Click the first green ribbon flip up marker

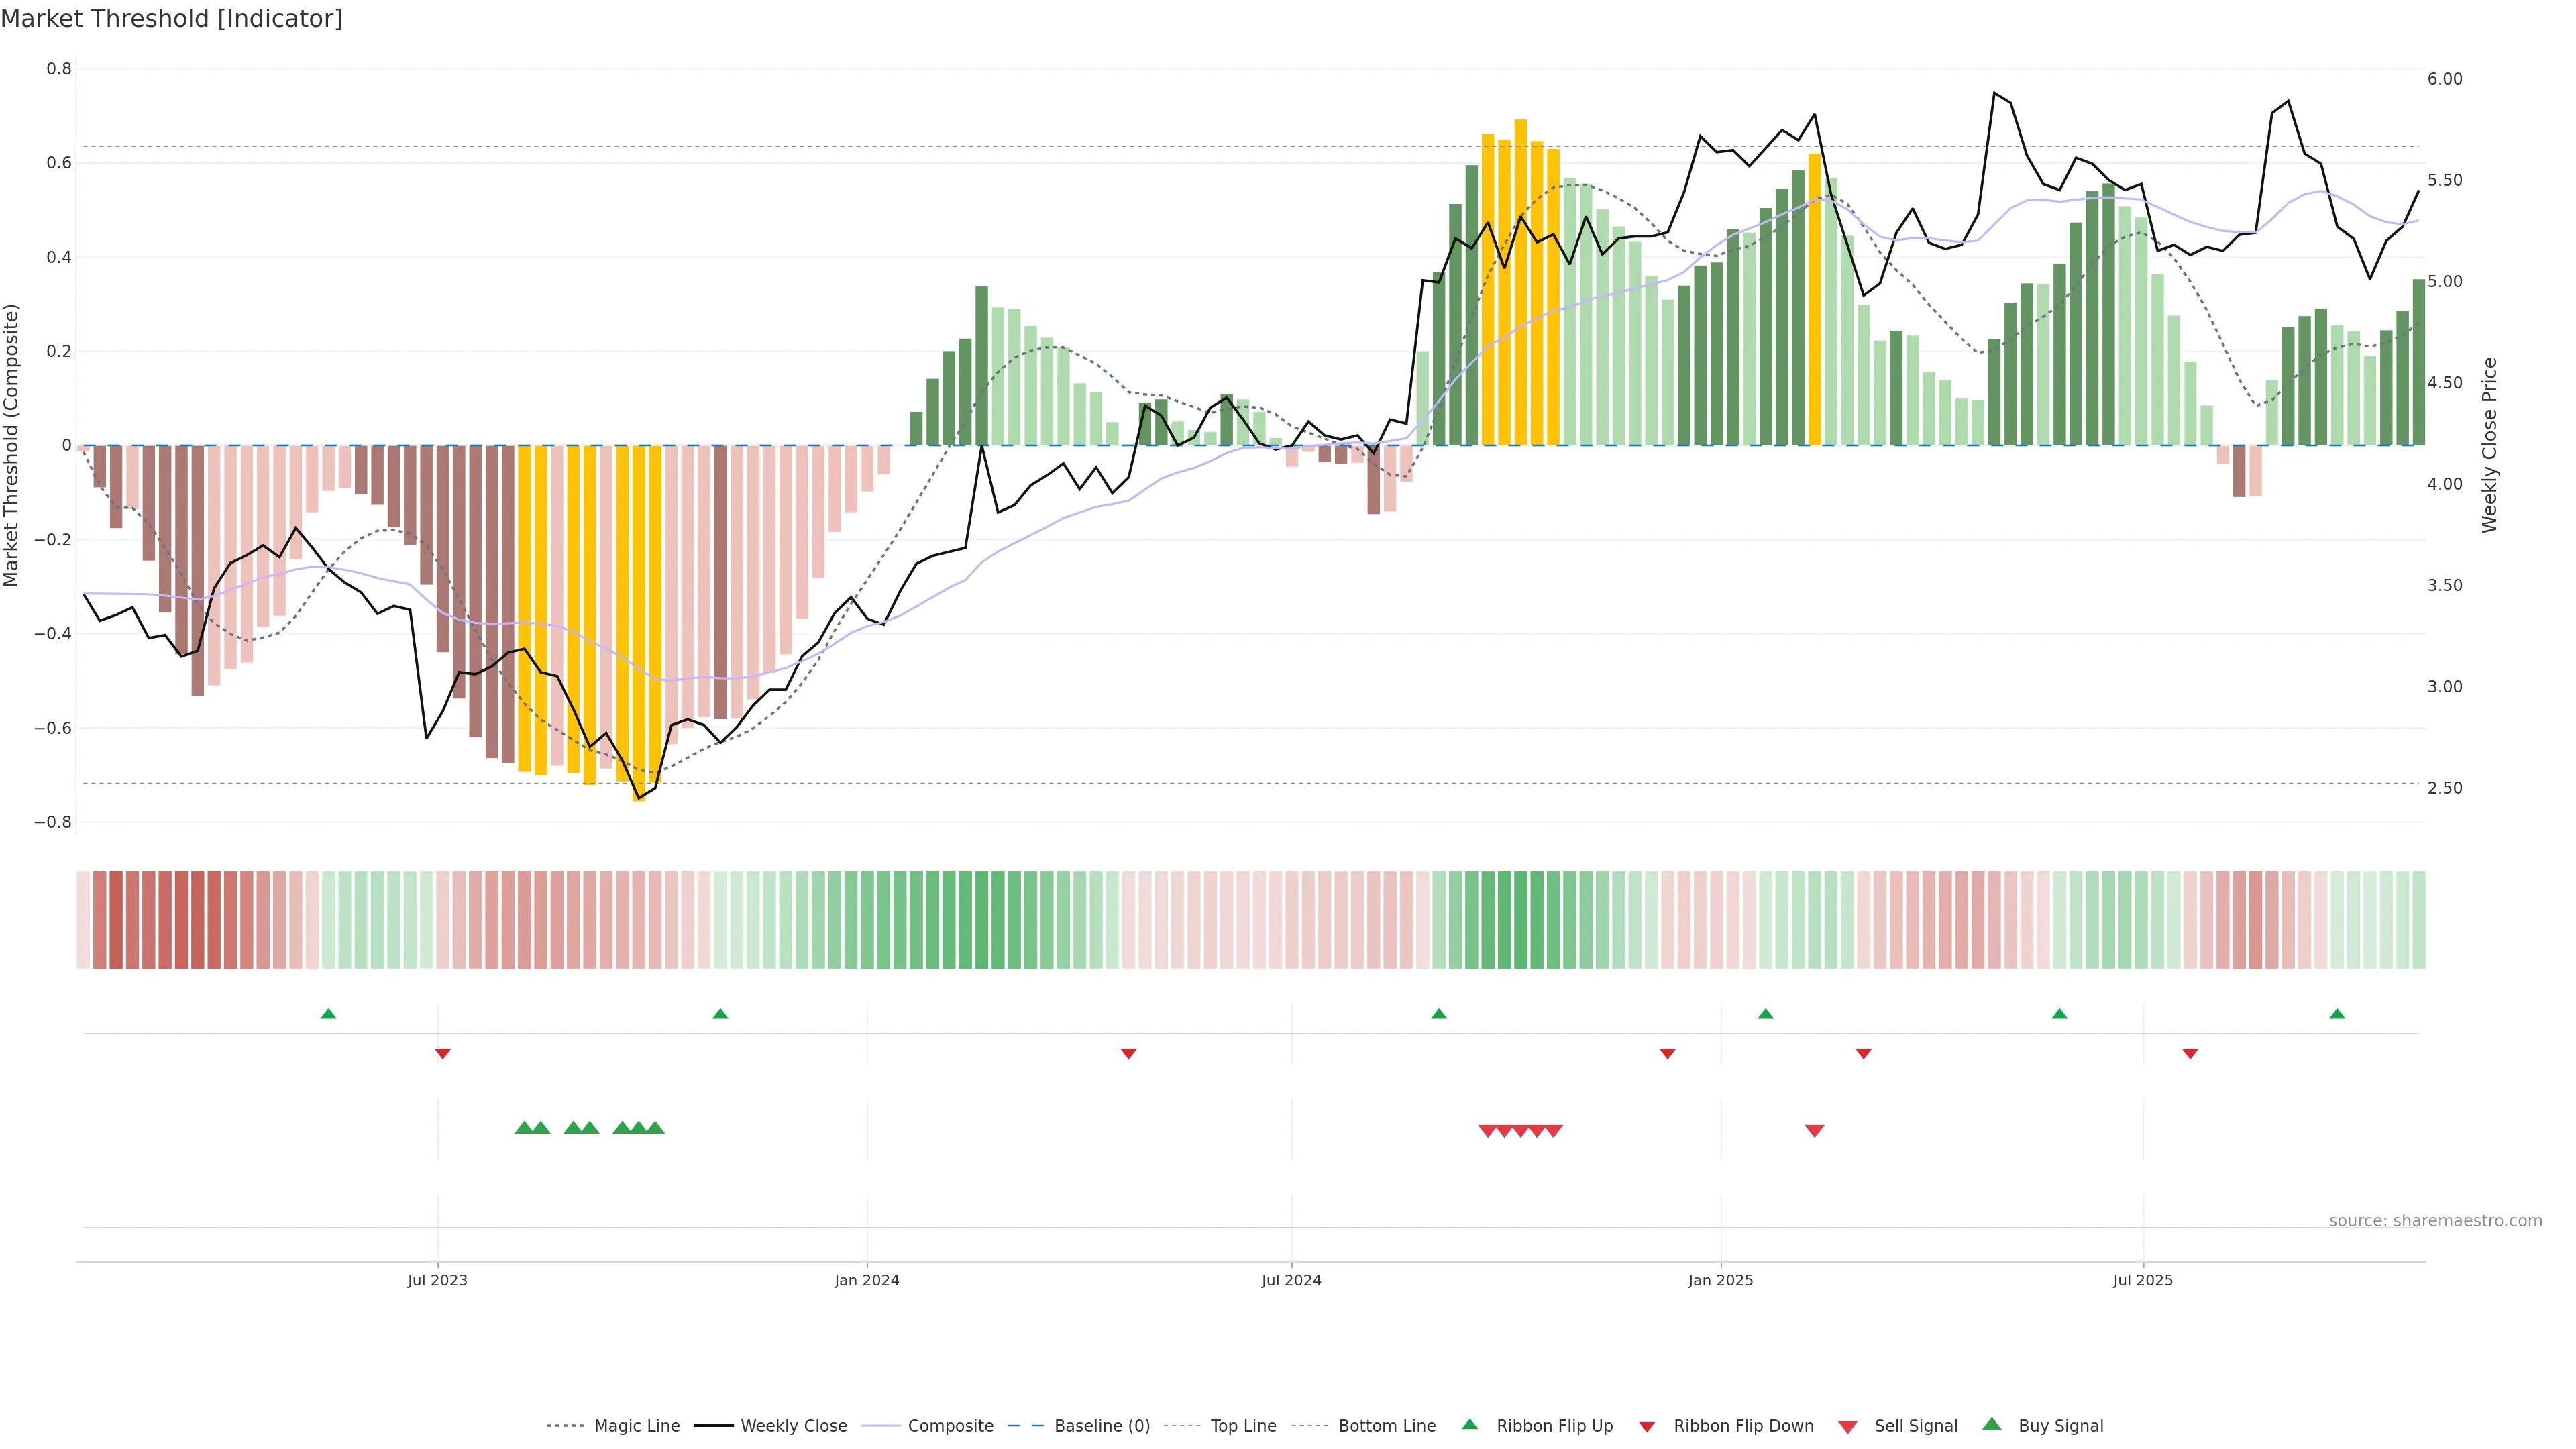click(x=328, y=1014)
